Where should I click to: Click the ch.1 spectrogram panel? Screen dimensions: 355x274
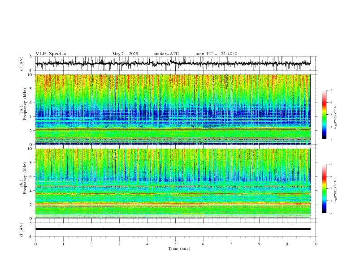pyautogui.click(x=173, y=109)
